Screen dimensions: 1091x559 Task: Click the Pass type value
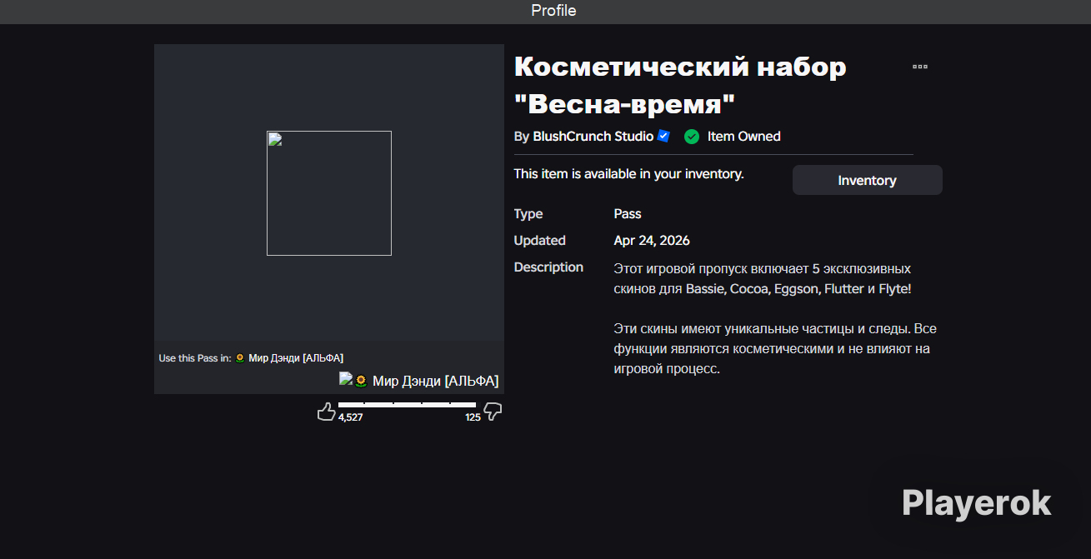(628, 214)
